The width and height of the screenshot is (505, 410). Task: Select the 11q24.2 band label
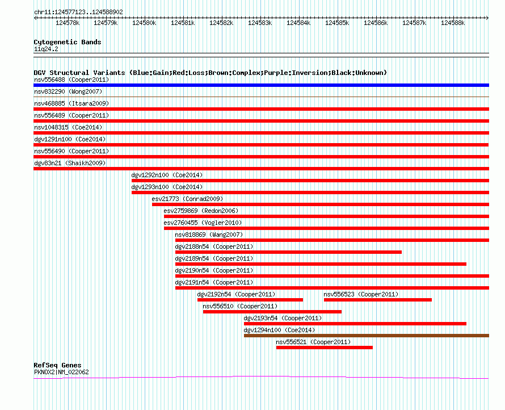(46, 49)
